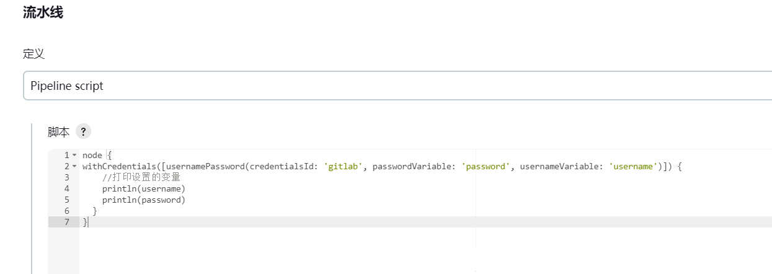Open the Pipeline script definition dropdown
772x274 pixels.
397,86
